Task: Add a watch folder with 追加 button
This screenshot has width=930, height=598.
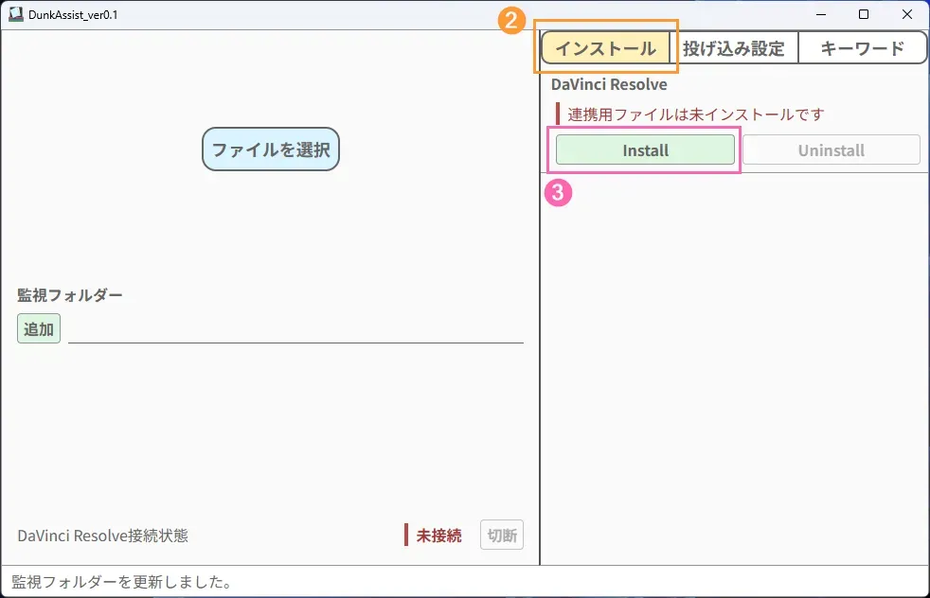Action: click(x=39, y=328)
